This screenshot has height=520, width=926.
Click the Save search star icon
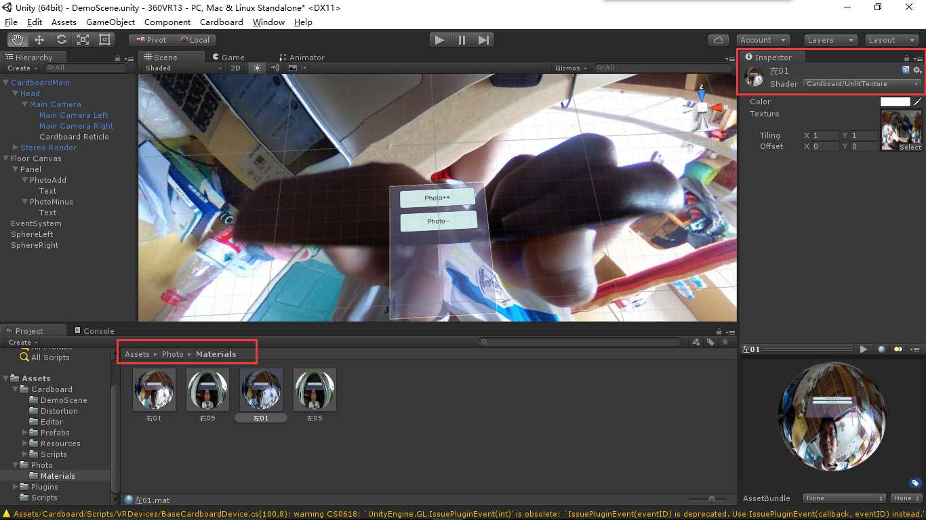tap(725, 343)
